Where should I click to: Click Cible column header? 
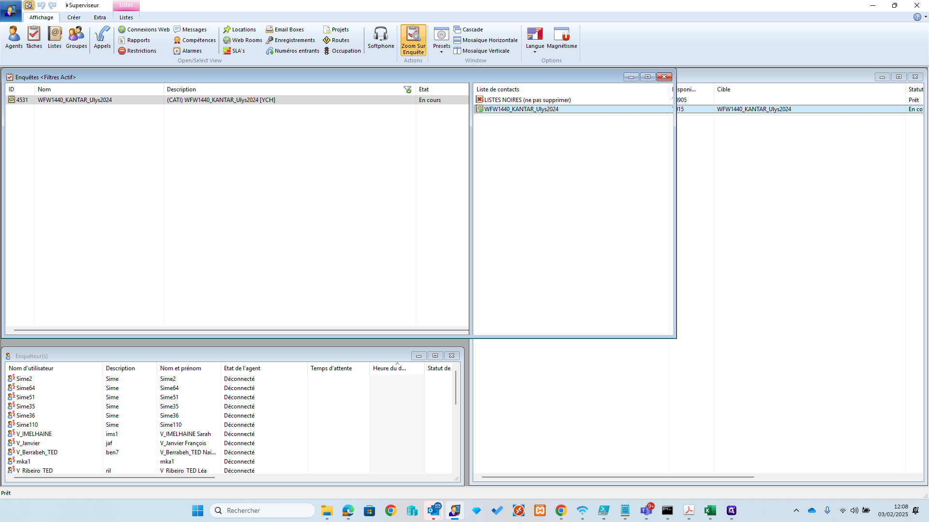(809, 89)
